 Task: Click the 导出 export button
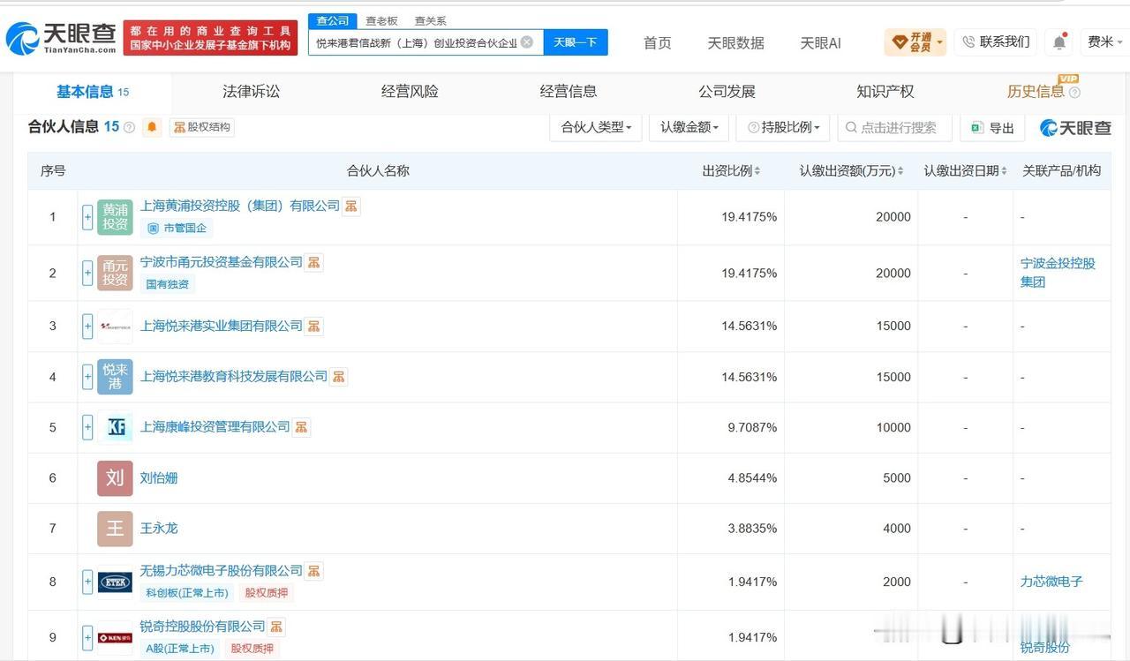[x=991, y=128]
